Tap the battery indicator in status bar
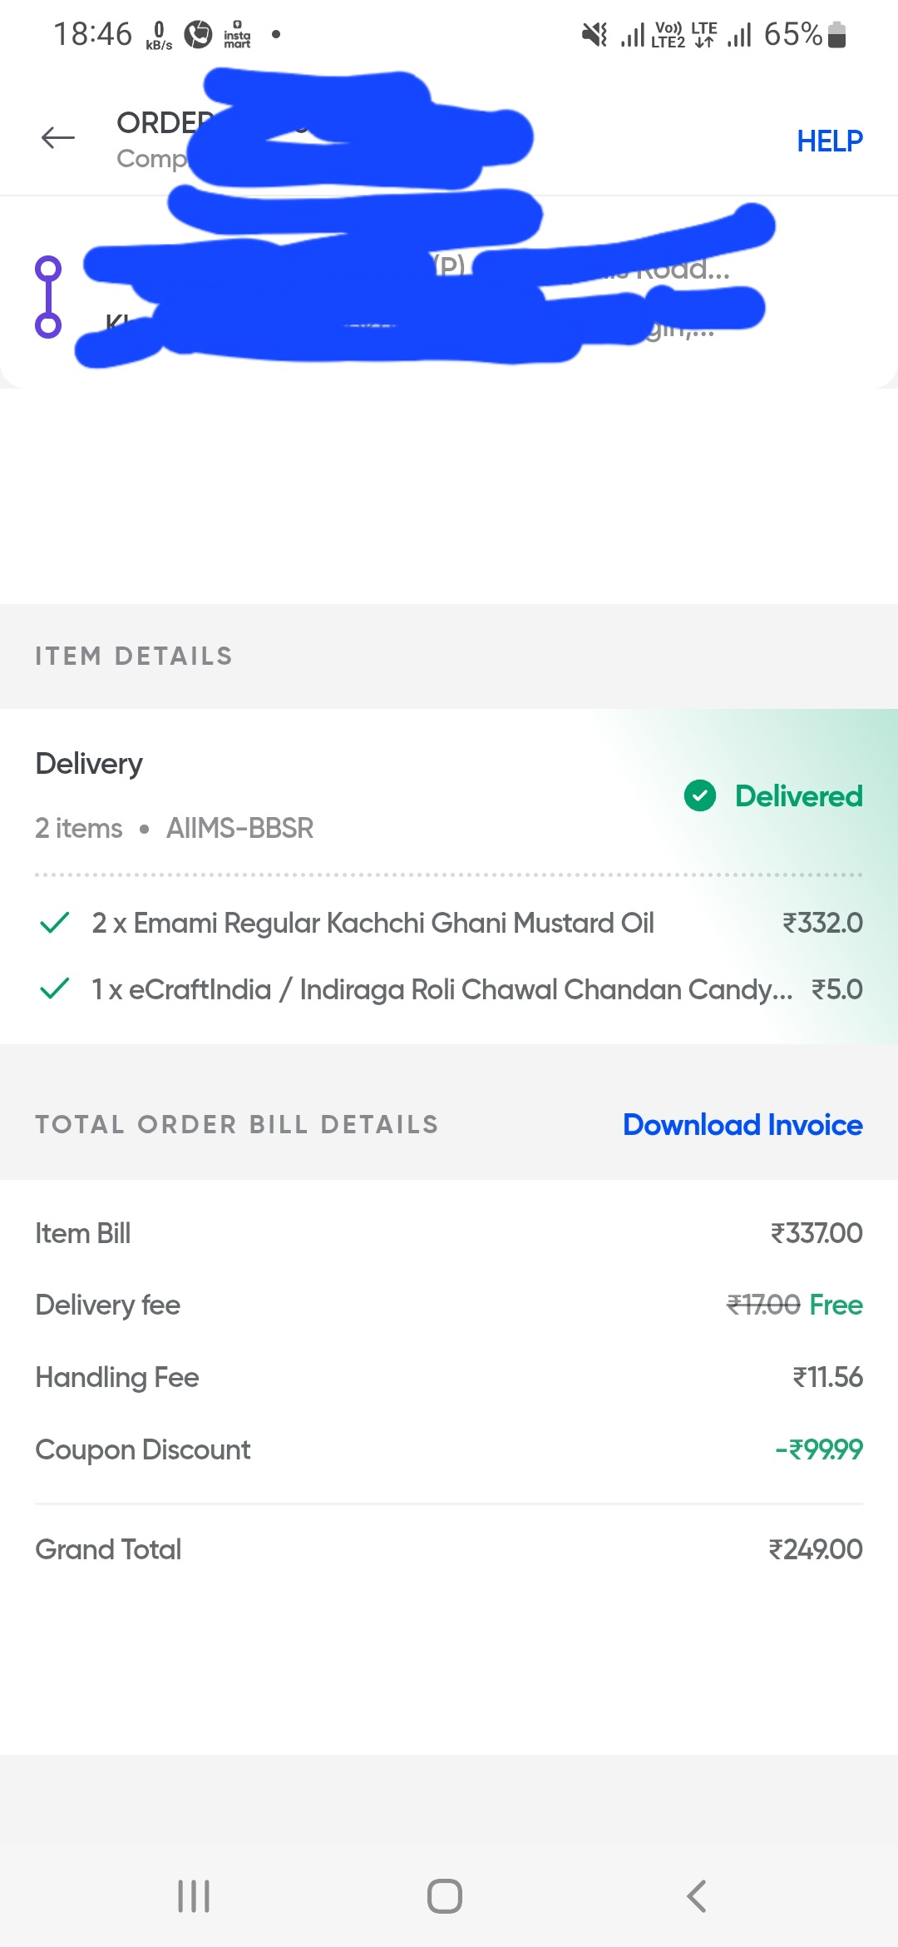The width and height of the screenshot is (898, 1947). point(836,33)
